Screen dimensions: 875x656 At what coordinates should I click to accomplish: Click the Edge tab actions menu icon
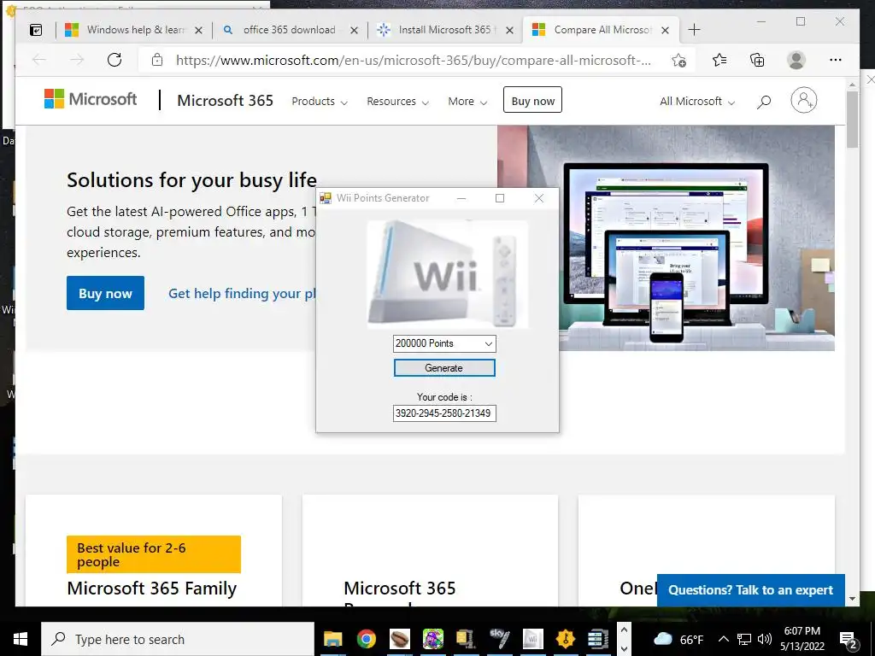coord(36,30)
